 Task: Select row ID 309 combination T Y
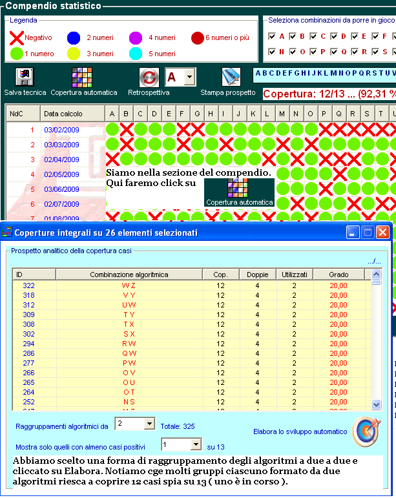191,315
